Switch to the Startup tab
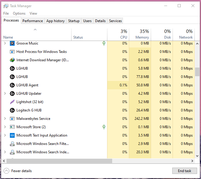The height and width of the screenshot is (179, 201). click(74, 21)
